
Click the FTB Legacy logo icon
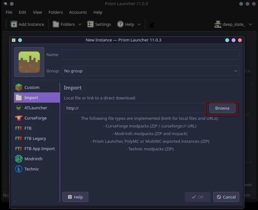point(18,138)
